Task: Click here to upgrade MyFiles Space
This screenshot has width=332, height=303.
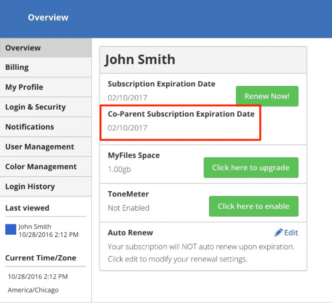Action: click(251, 168)
